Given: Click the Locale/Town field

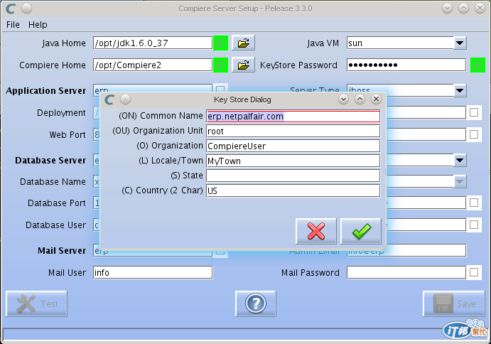Looking at the screenshot, I should [x=293, y=161].
